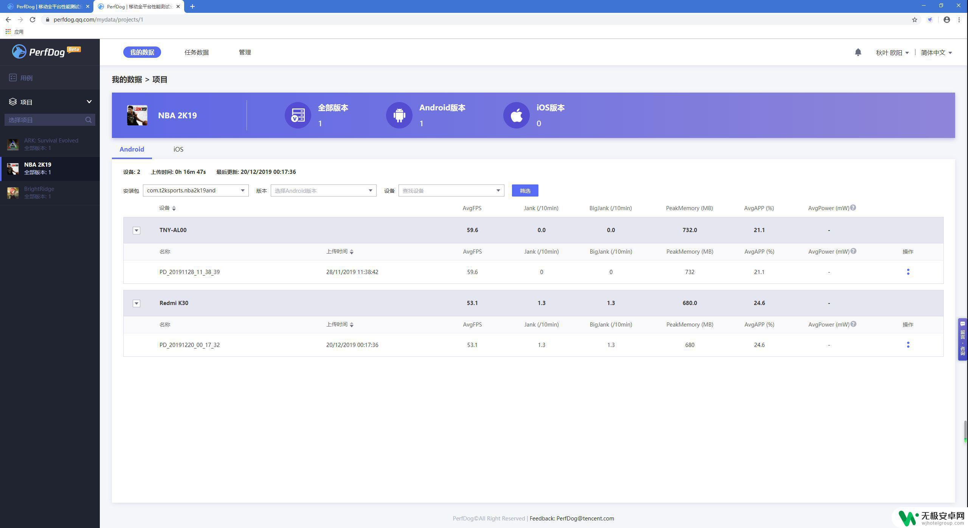The width and height of the screenshot is (968, 528).
Task: Open 简体中文 language dropdown
Action: [x=937, y=53]
